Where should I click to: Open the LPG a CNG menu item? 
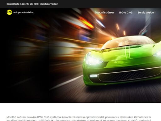126,13
